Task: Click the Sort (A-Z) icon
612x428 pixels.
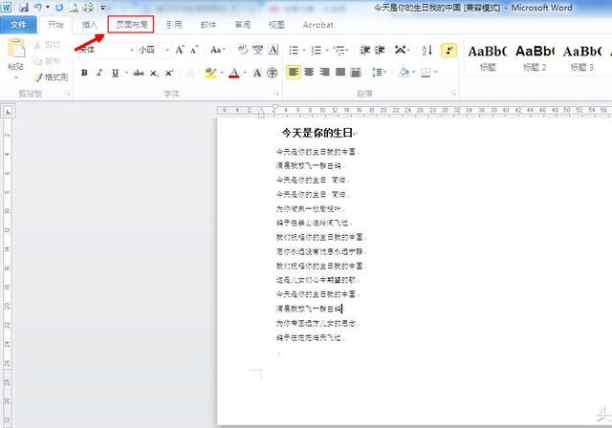Action: 427,51
